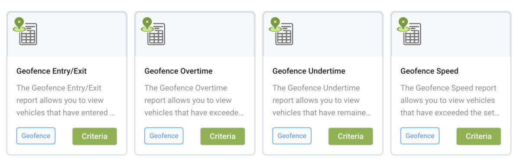The image size is (520, 162).
Task: Click the Geofence Entry/Exit description text
Action: tap(66, 100)
